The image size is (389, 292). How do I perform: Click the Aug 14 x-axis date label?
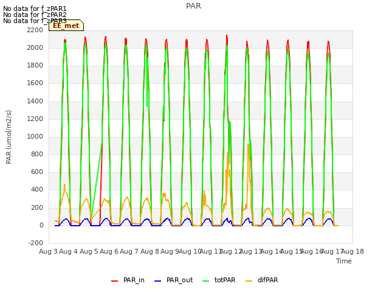[x=272, y=251]
